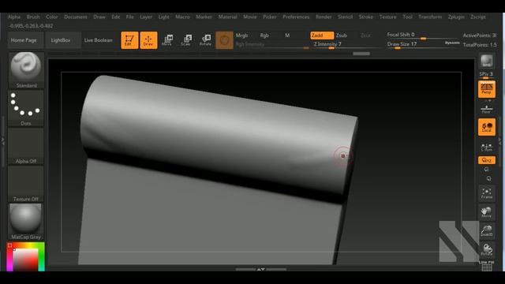Click the sculptris mode circle icon
505x284 pixels.
click(224, 40)
